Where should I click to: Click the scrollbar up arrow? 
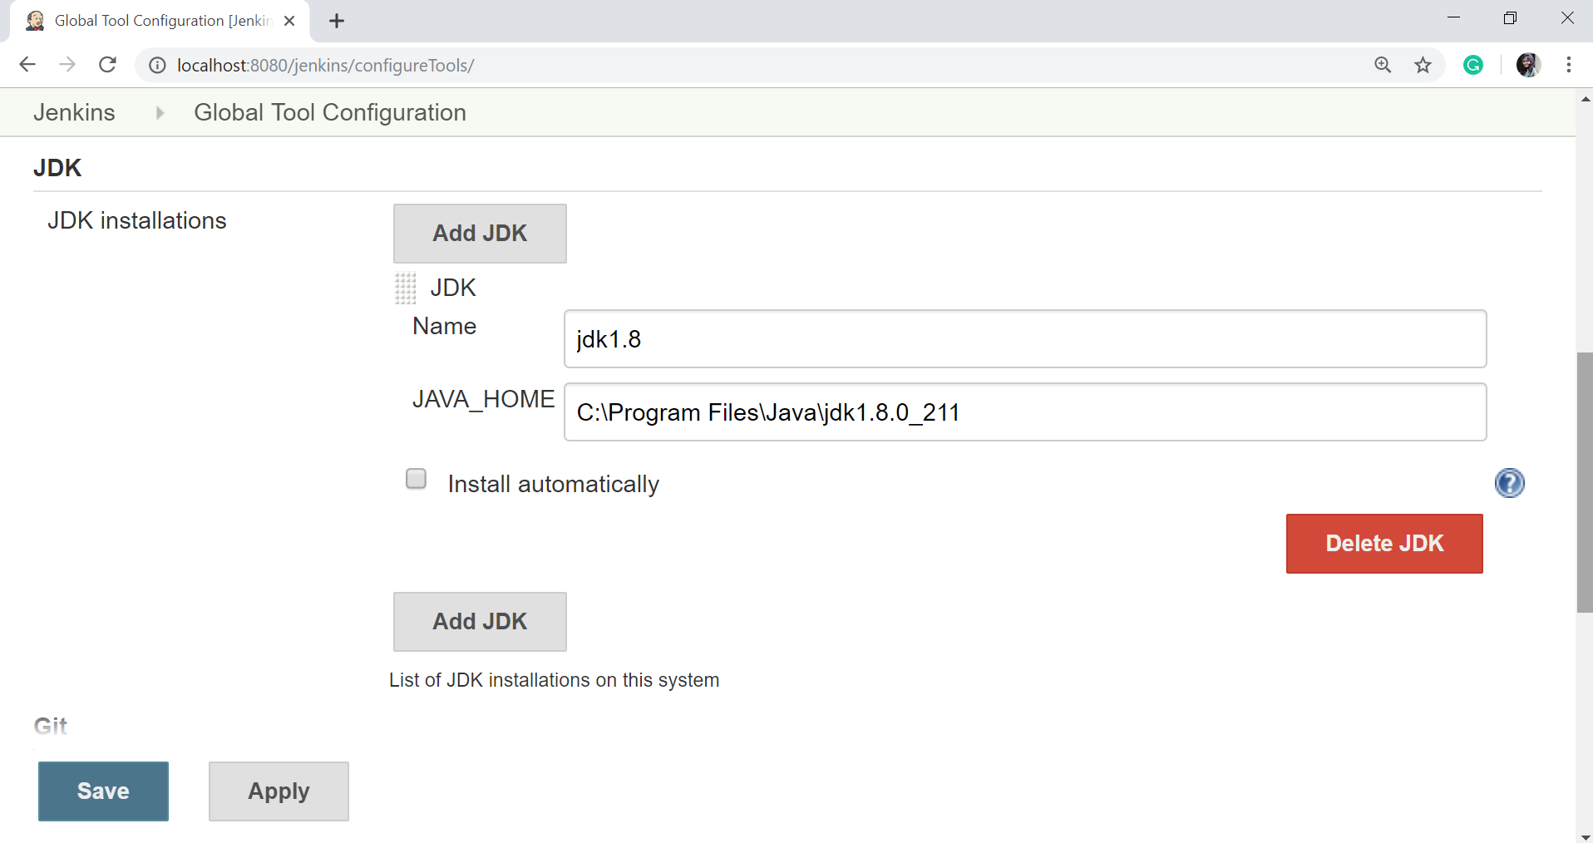[x=1585, y=99]
